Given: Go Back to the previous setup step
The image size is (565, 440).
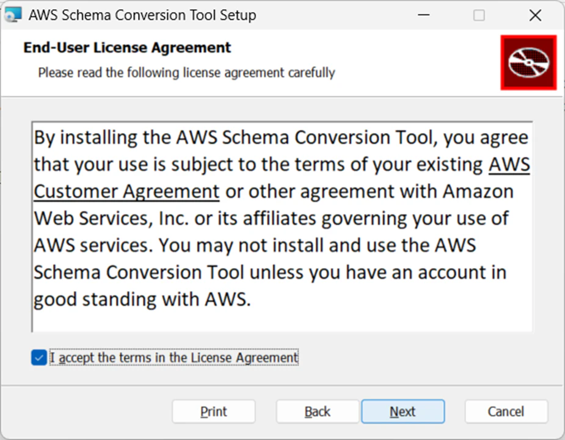Looking at the screenshot, I should tap(318, 411).
